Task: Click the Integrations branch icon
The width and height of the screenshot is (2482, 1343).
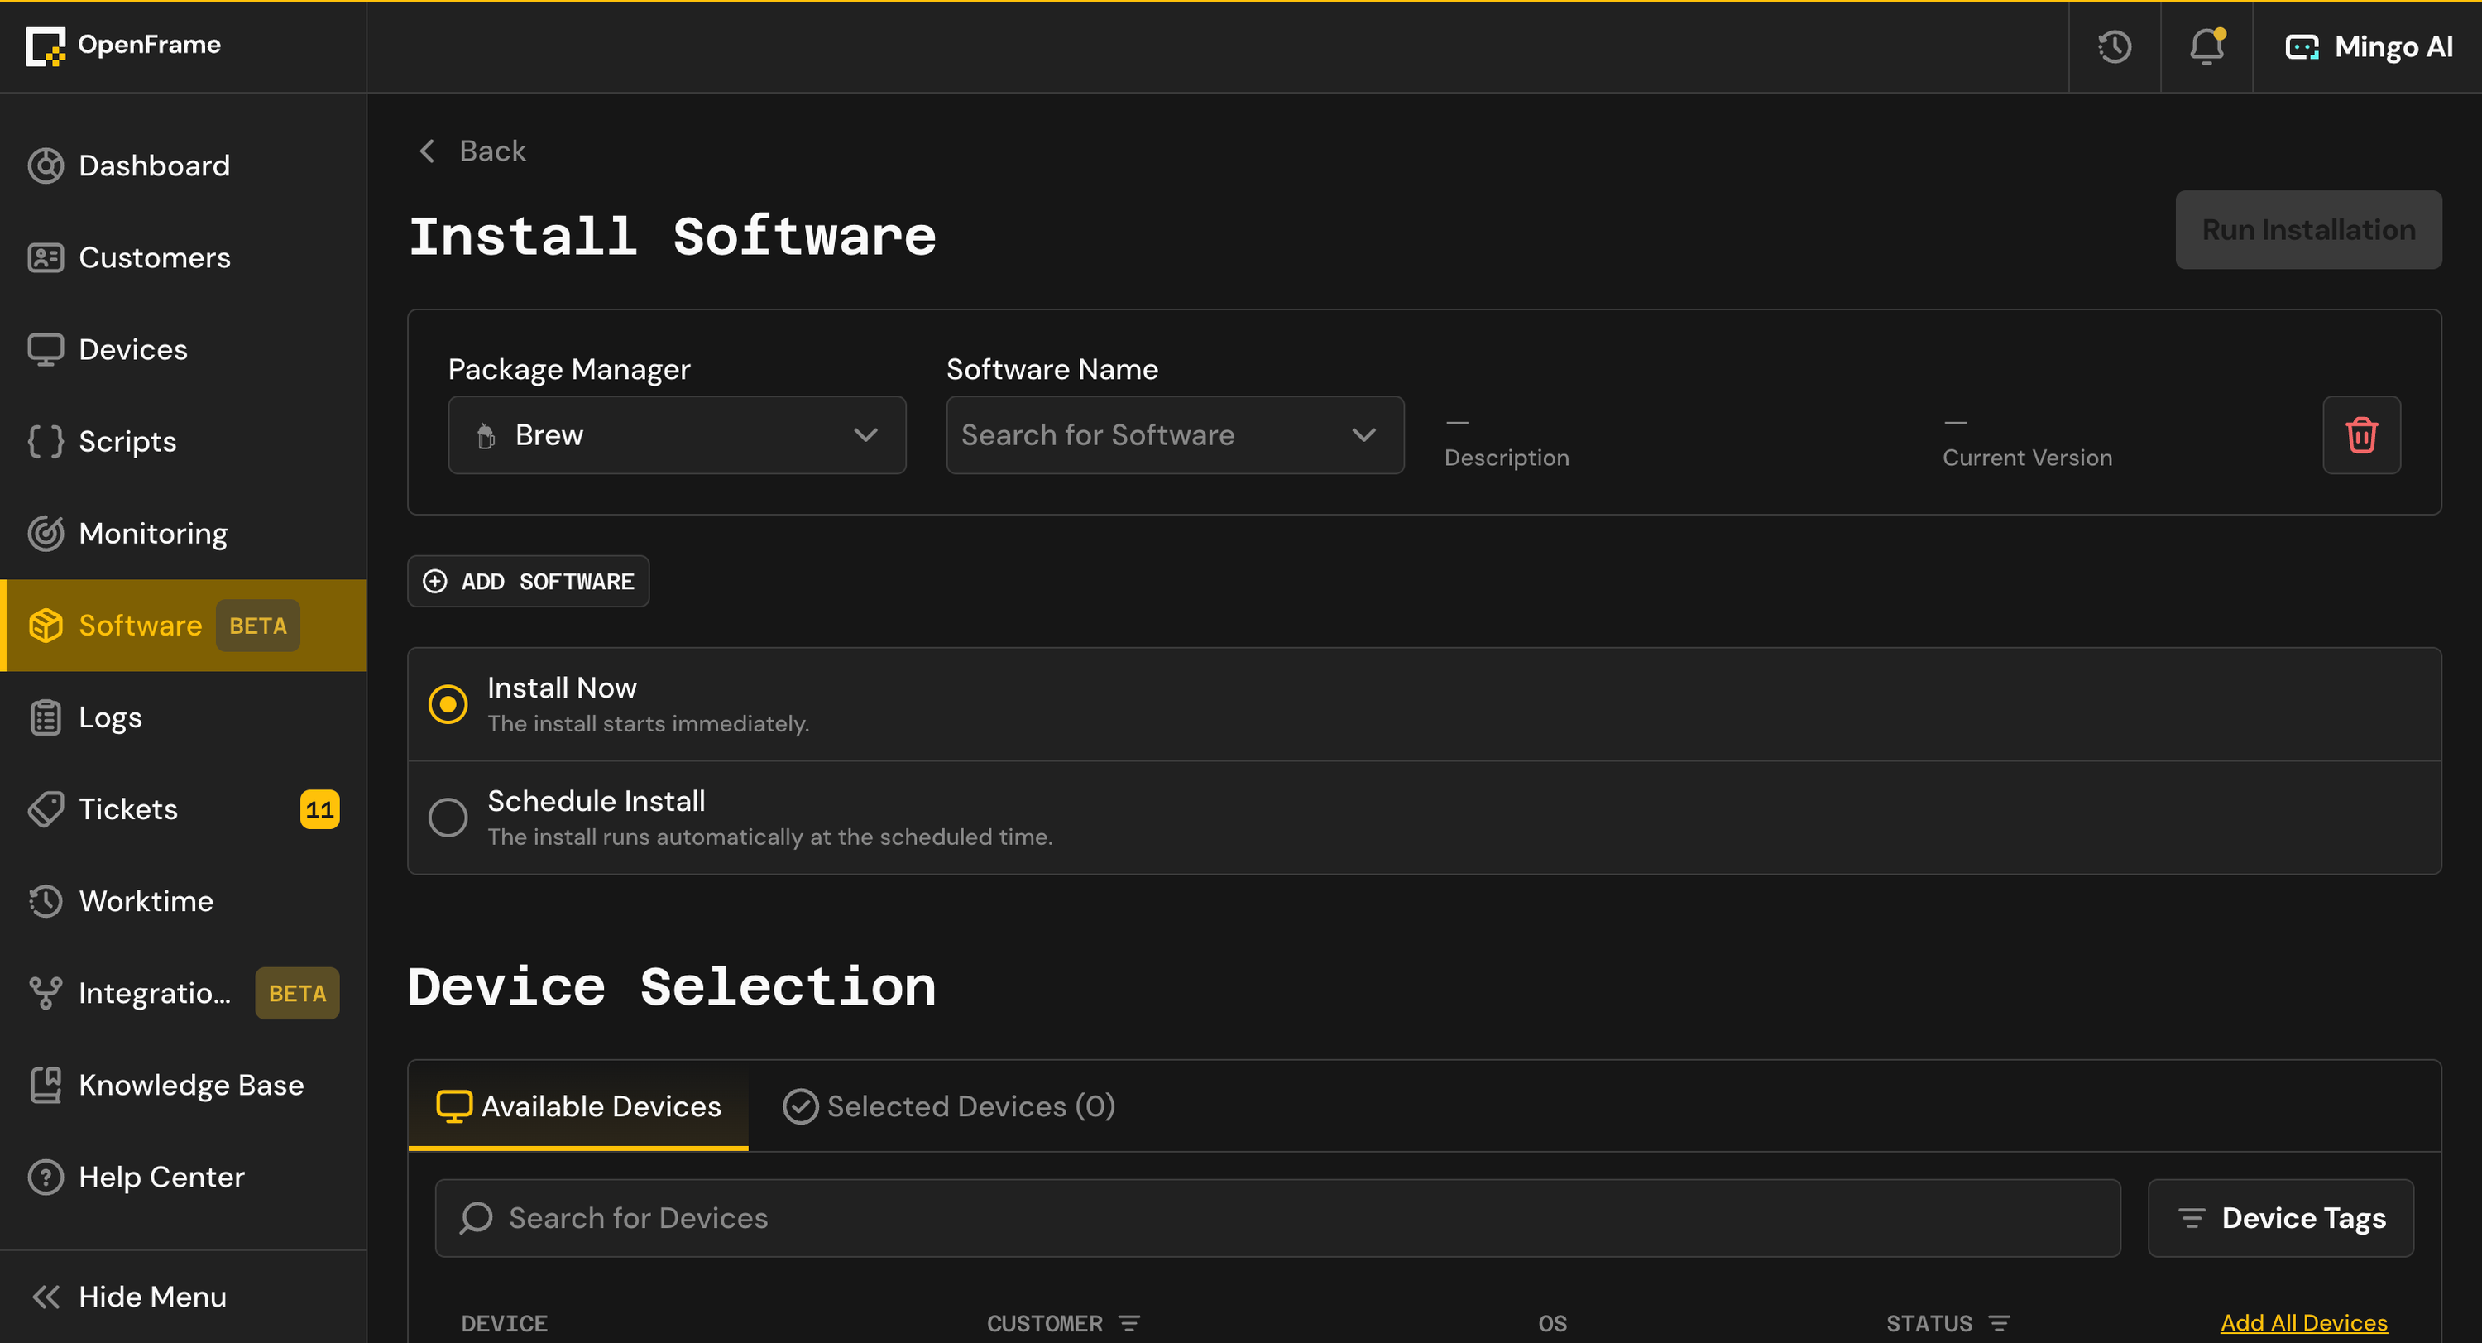Action: tap(46, 992)
